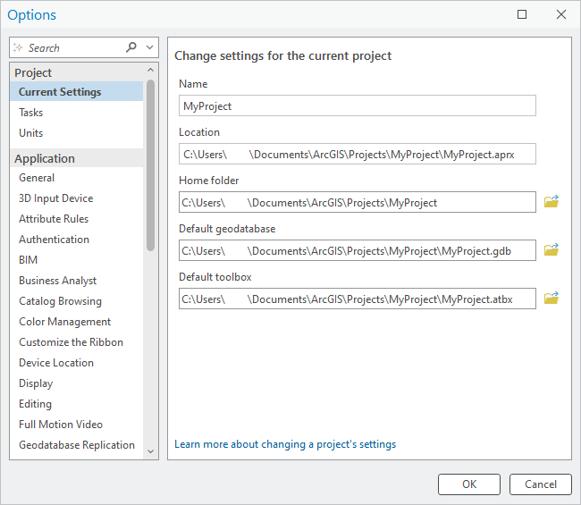Cancel the Options dialog
581x505 pixels.
coord(540,484)
